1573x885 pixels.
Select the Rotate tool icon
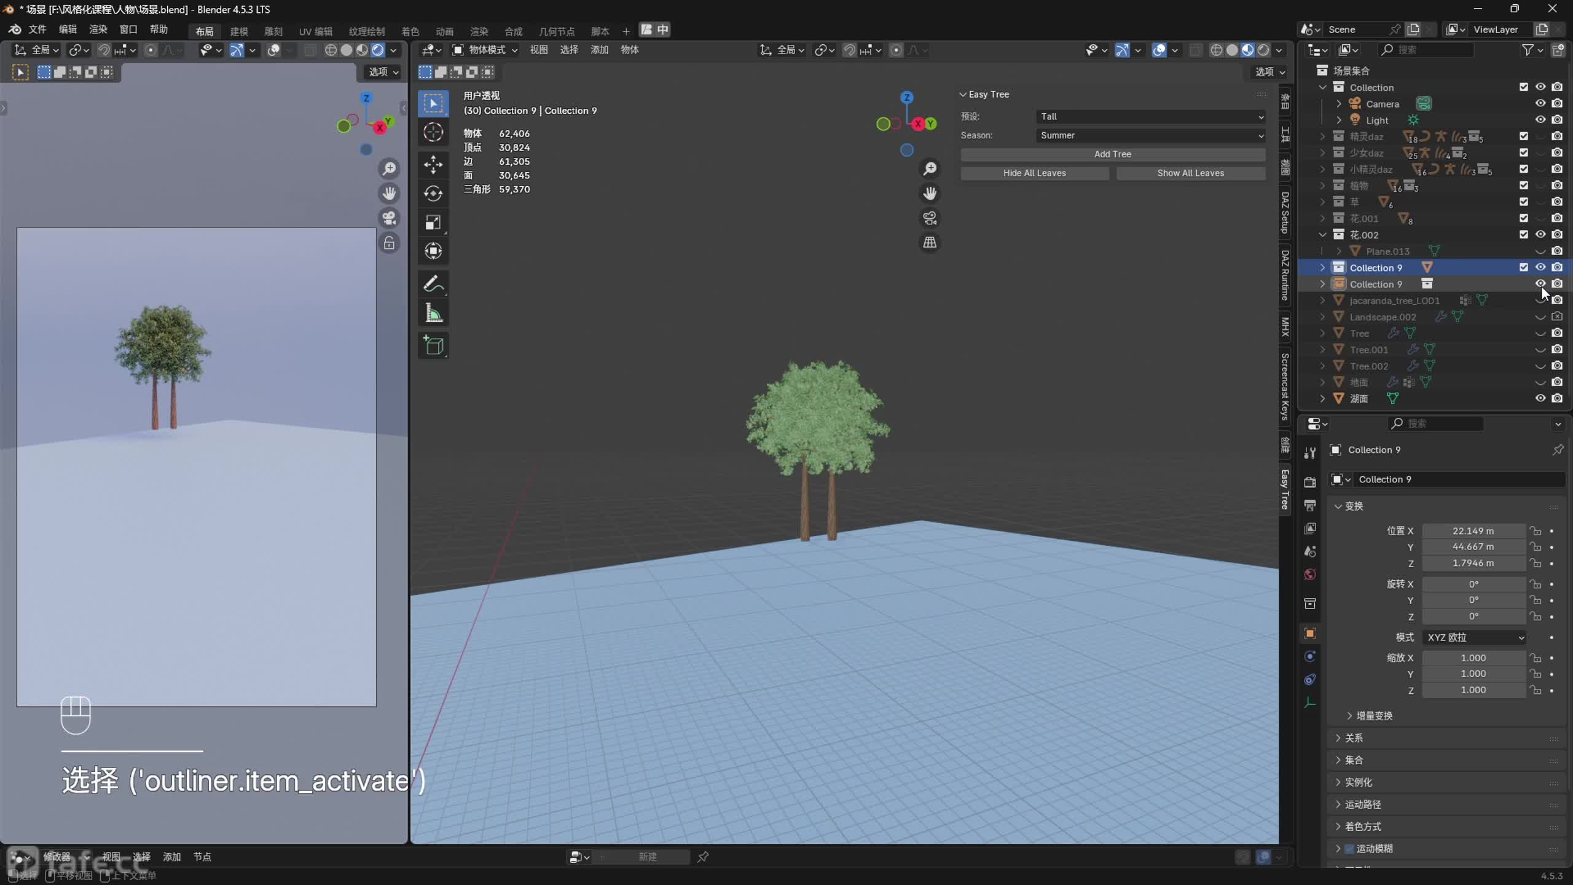point(433,194)
